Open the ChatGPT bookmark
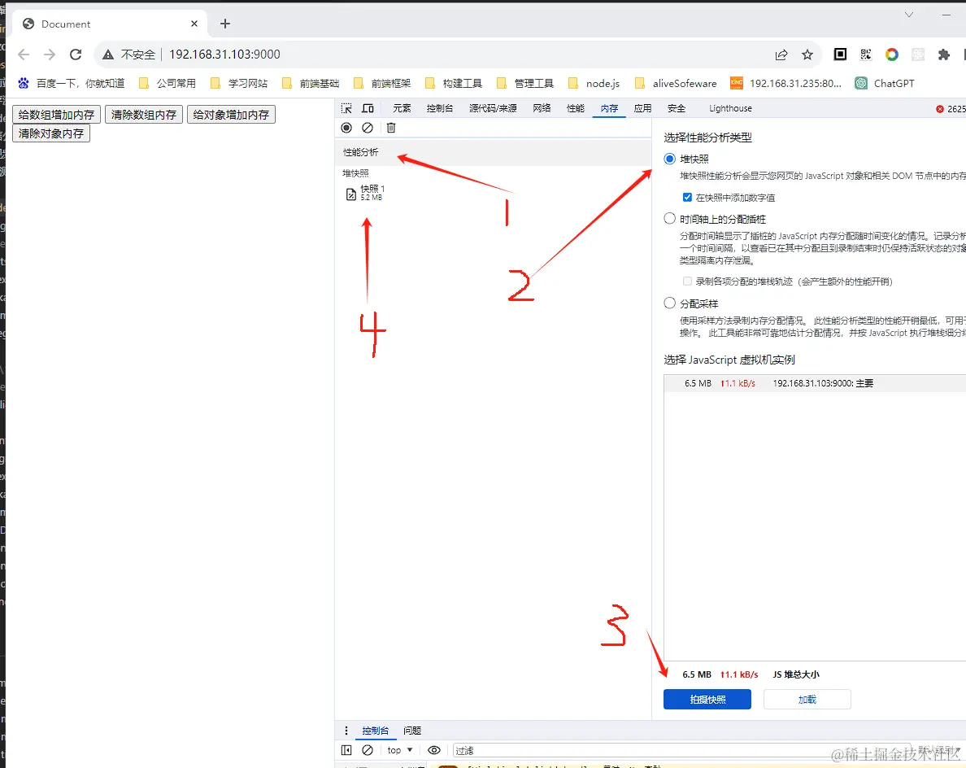 click(885, 83)
